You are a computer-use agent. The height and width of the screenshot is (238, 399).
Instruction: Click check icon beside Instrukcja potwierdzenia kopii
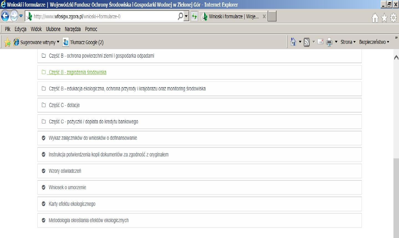pyautogui.click(x=44, y=155)
